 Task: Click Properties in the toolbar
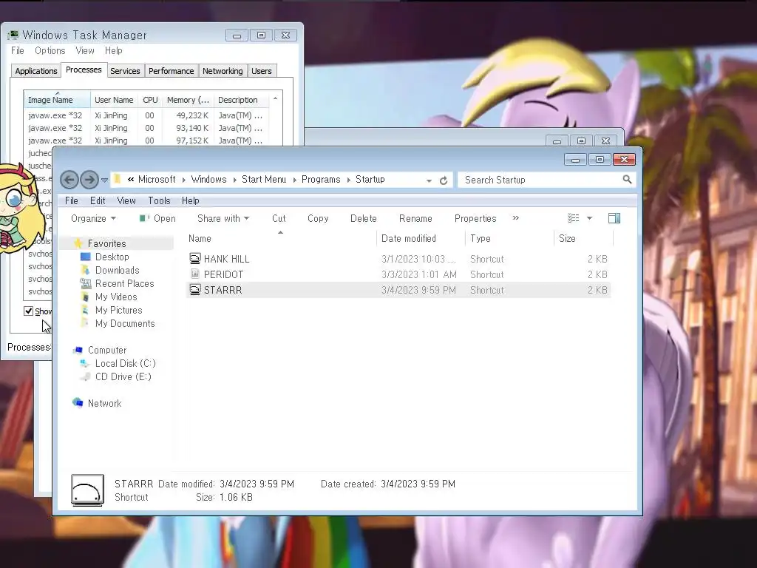475,218
